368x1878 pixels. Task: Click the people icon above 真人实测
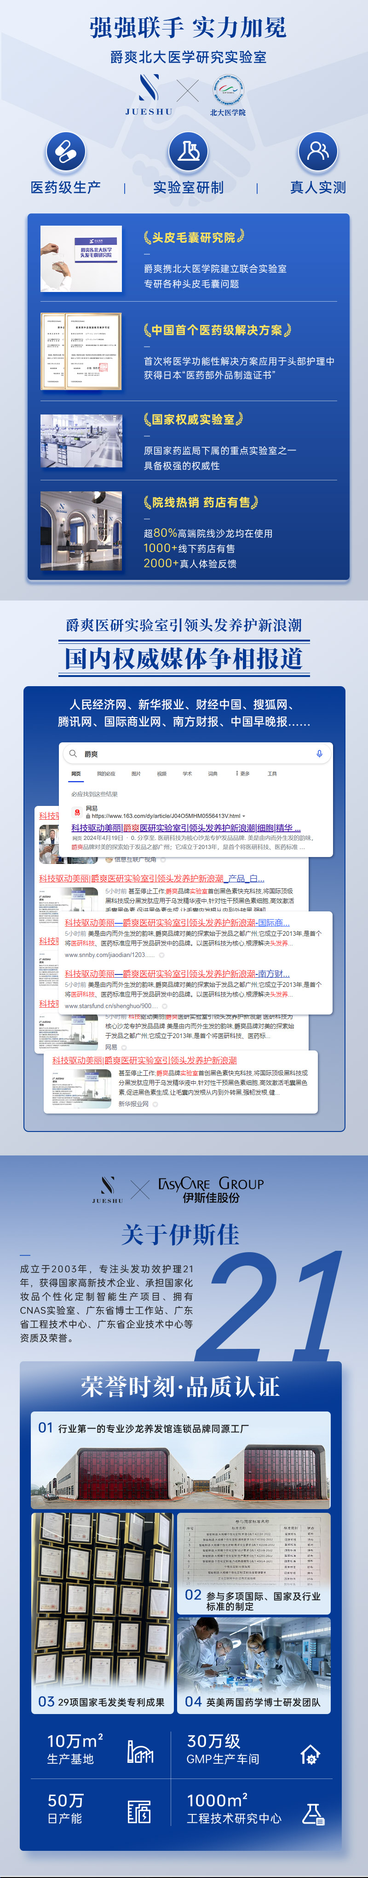click(x=318, y=152)
